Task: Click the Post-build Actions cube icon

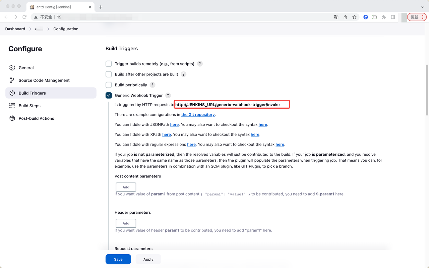Action: pyautogui.click(x=12, y=118)
